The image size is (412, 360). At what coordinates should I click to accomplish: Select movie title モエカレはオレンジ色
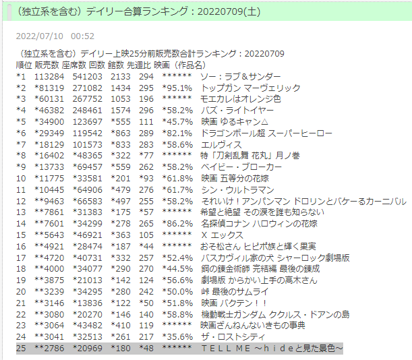click(241, 99)
